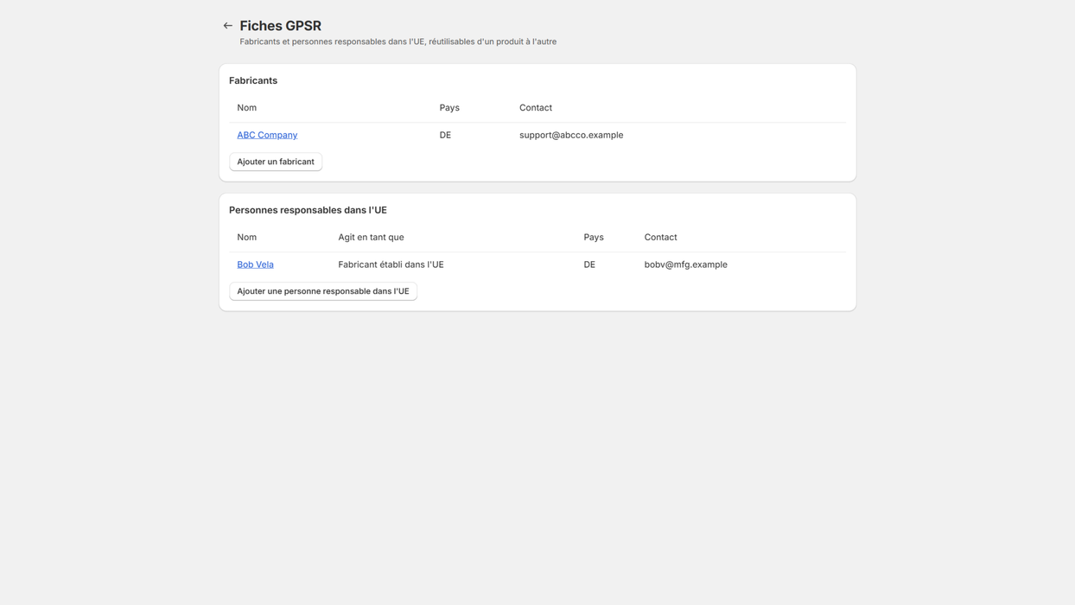Click the Nom header in Fabricants table

pyautogui.click(x=246, y=108)
